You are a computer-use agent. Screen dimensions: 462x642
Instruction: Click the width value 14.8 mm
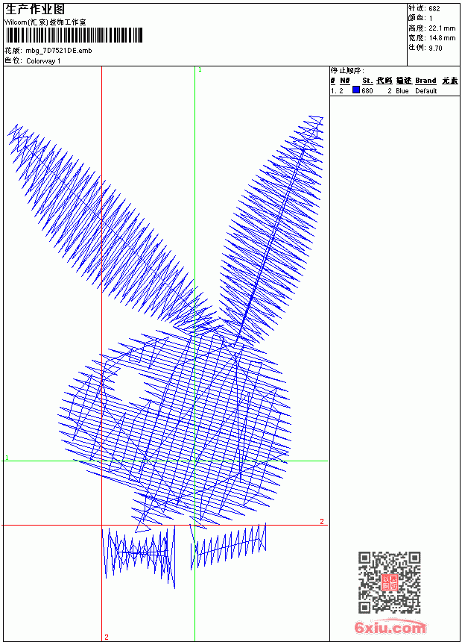442,38
